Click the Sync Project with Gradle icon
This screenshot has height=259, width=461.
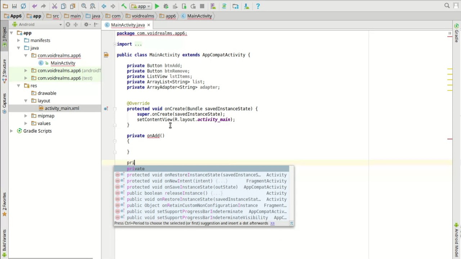pyautogui.click(x=224, y=6)
